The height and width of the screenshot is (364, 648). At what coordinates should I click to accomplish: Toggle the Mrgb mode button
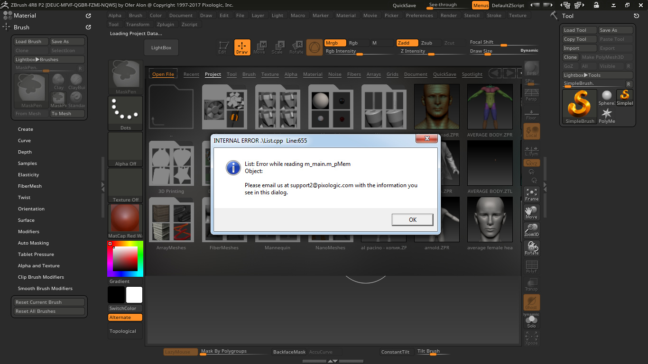(x=335, y=43)
